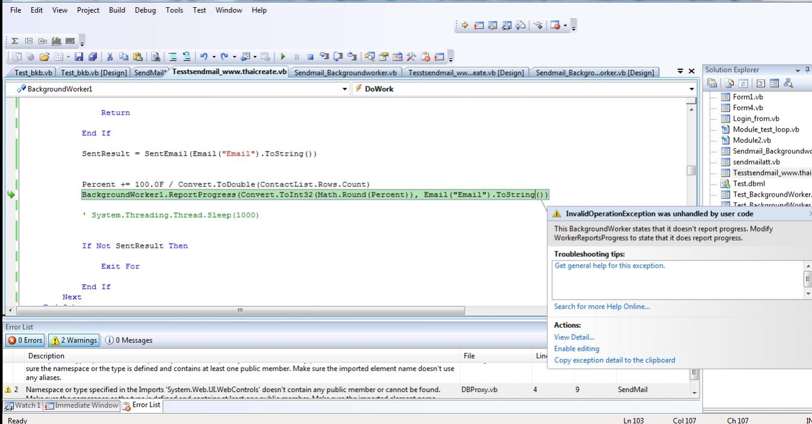Click Get general help for this exception

point(609,265)
